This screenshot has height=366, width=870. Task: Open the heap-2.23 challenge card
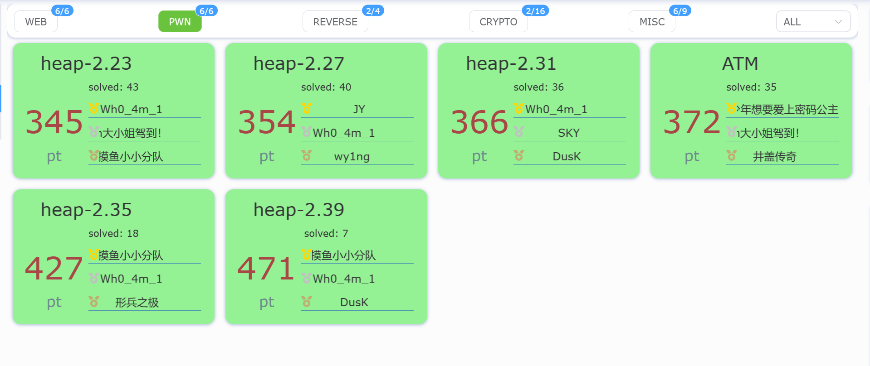pyautogui.click(x=113, y=111)
